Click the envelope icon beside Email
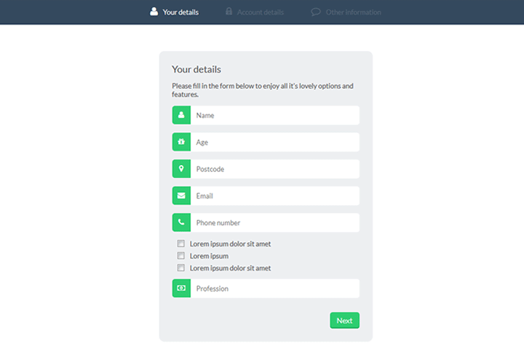 (x=181, y=196)
